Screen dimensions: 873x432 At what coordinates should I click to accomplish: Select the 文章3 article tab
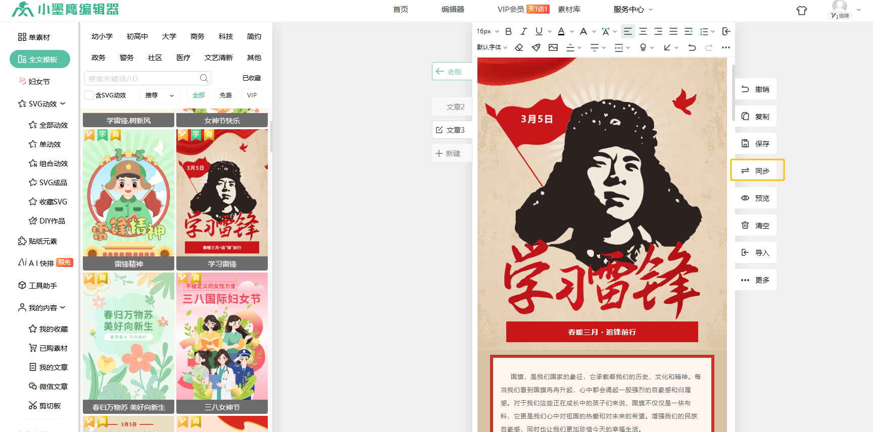[x=451, y=130]
